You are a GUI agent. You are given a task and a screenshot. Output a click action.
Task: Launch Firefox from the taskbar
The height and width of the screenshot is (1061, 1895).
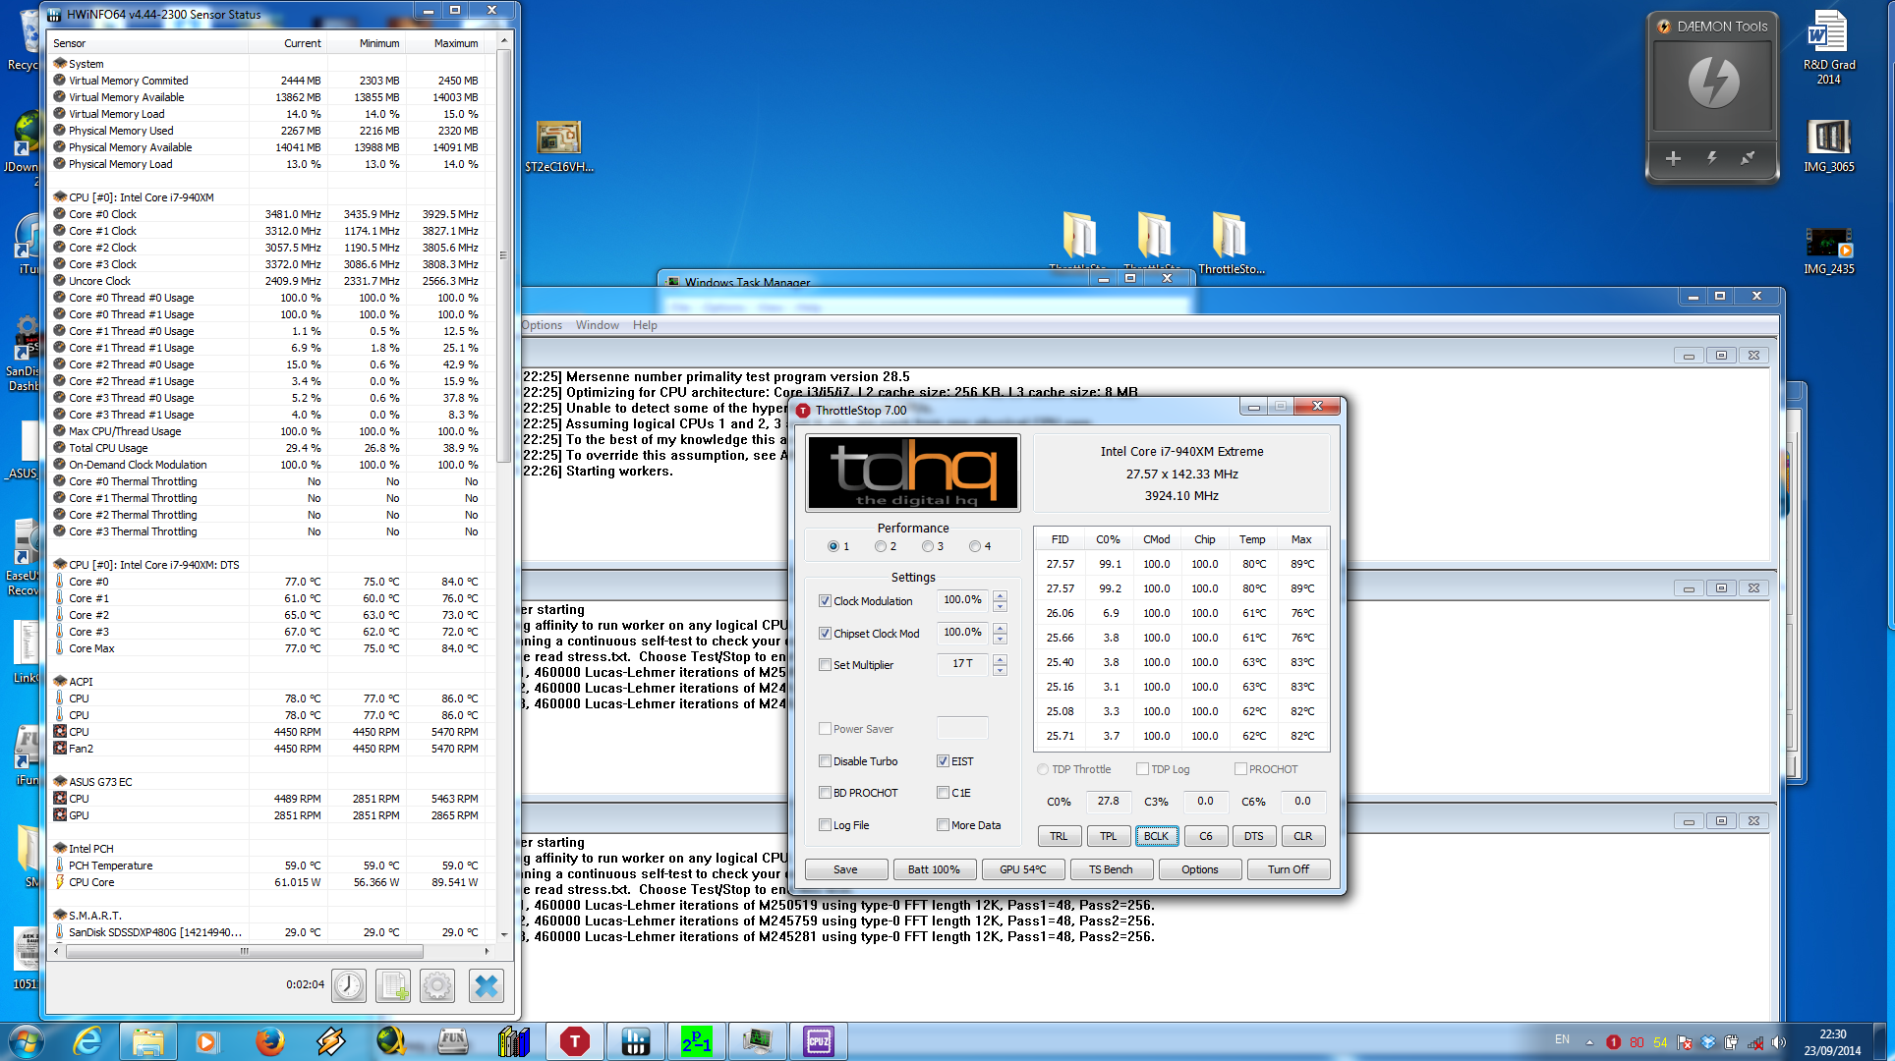point(269,1041)
